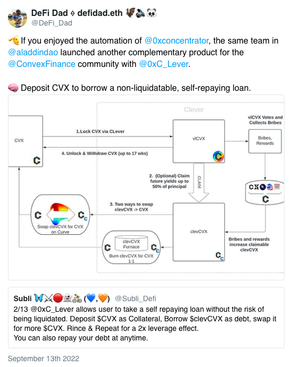Open the @0xconcentrator mention link

(177, 41)
